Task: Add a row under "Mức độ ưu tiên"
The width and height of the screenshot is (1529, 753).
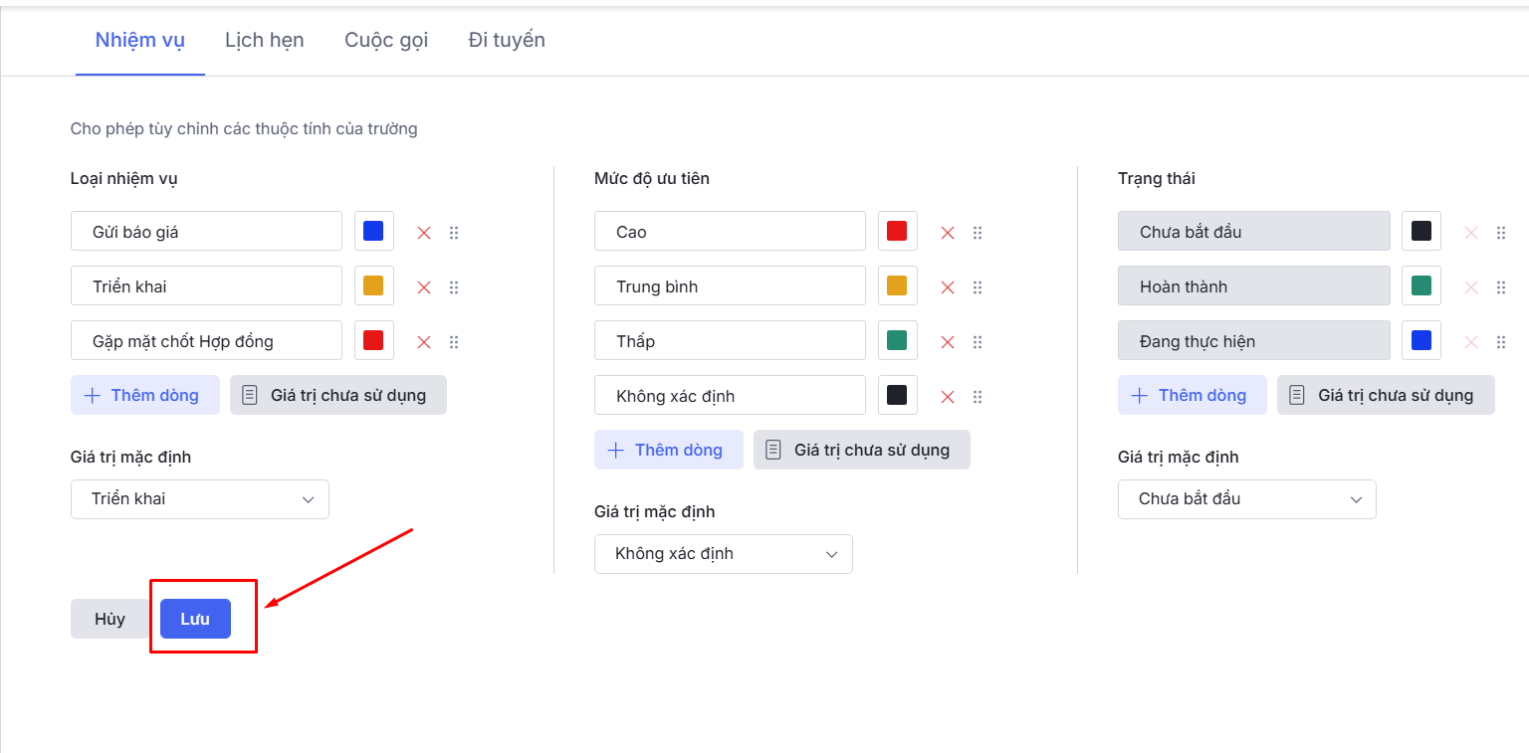Action: (669, 450)
